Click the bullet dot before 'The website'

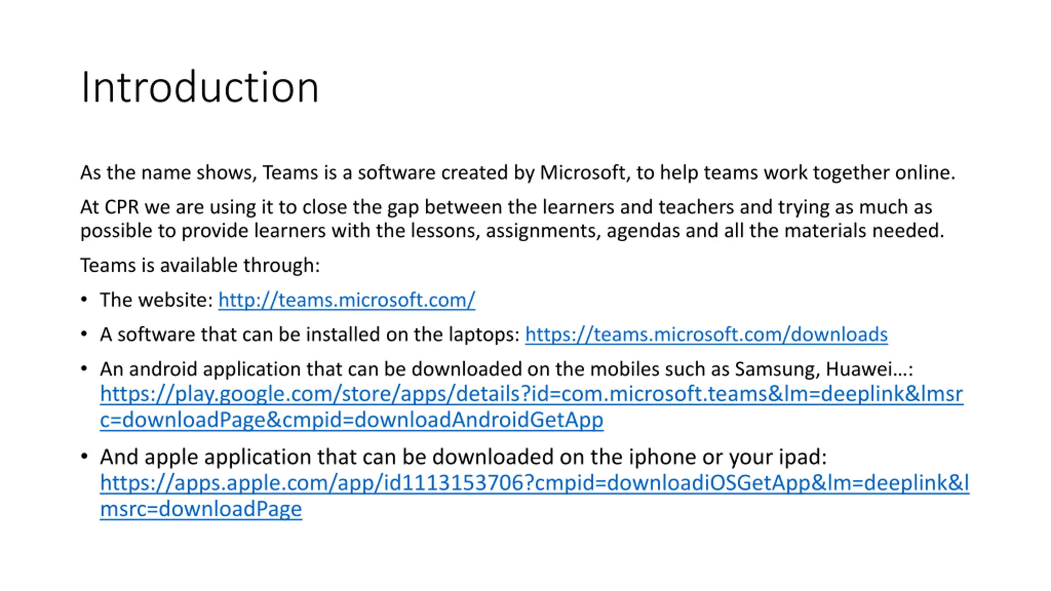[x=84, y=300]
